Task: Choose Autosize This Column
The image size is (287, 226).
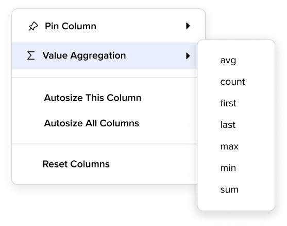Action: point(105,98)
